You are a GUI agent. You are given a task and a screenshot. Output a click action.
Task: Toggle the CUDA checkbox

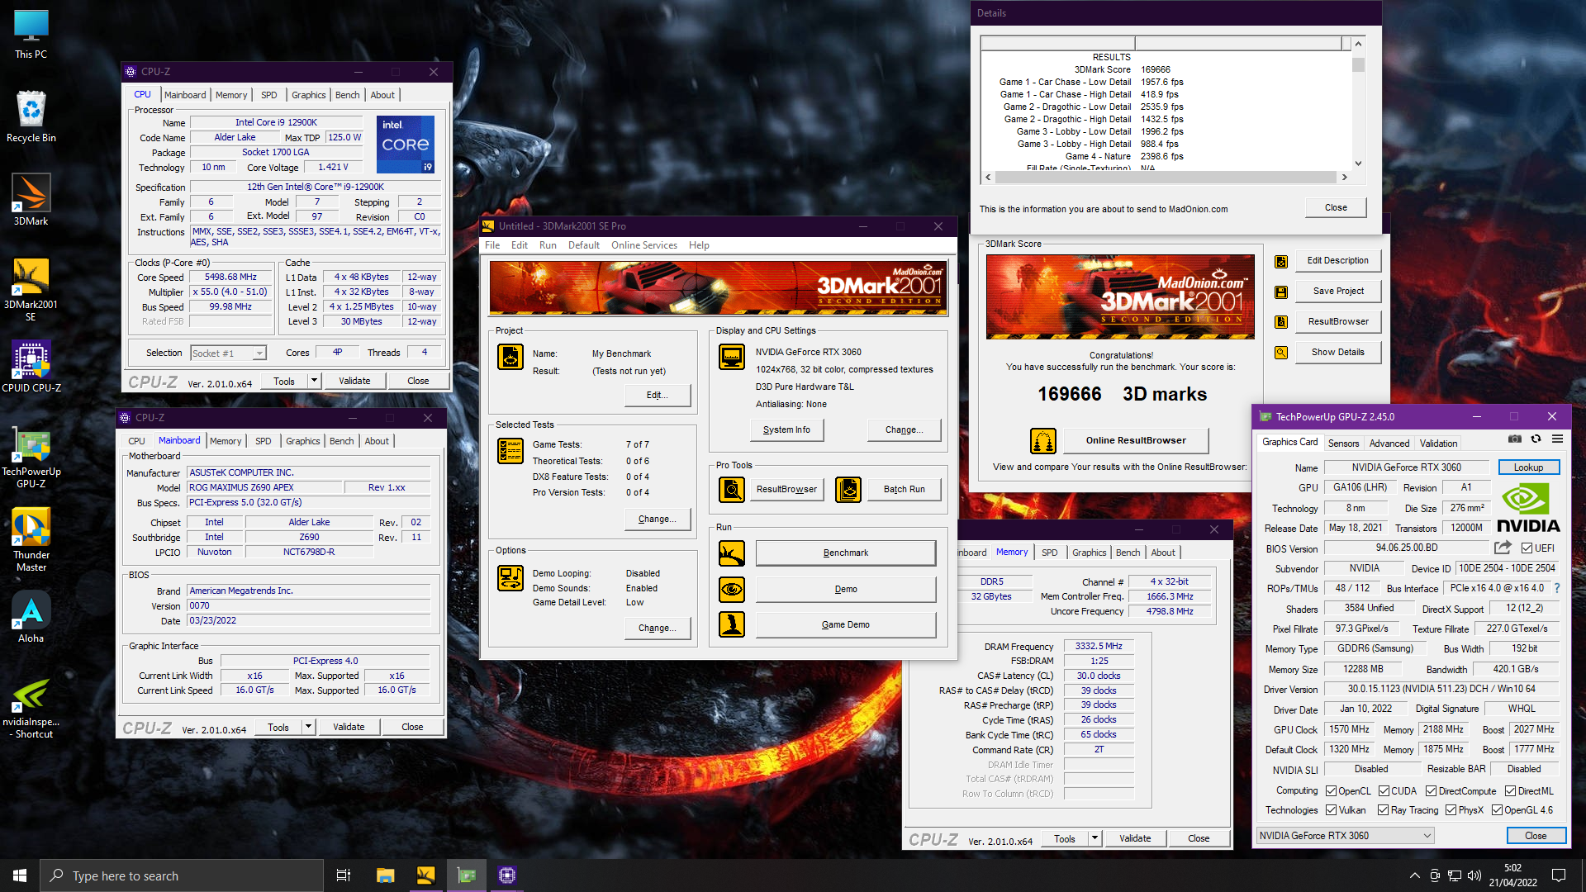click(1384, 791)
